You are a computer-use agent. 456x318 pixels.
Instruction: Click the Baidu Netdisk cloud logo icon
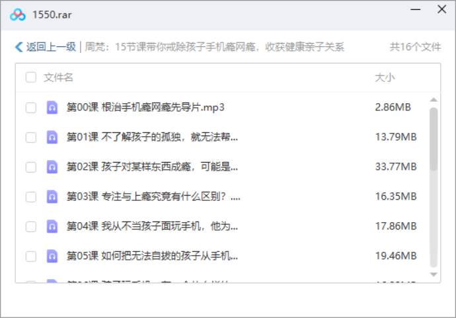click(x=17, y=14)
